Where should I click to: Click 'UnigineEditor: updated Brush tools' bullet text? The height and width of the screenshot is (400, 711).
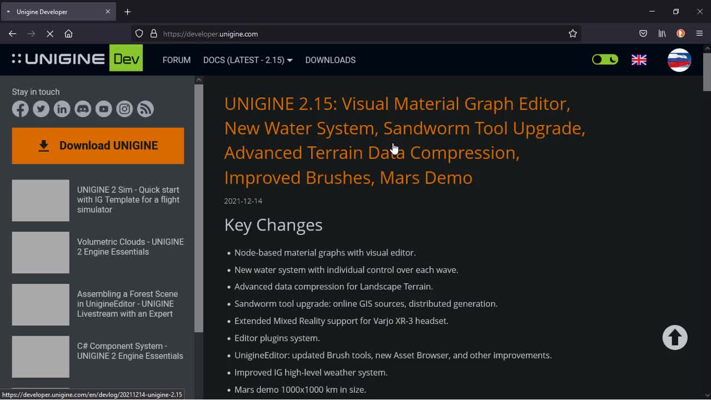(393, 355)
